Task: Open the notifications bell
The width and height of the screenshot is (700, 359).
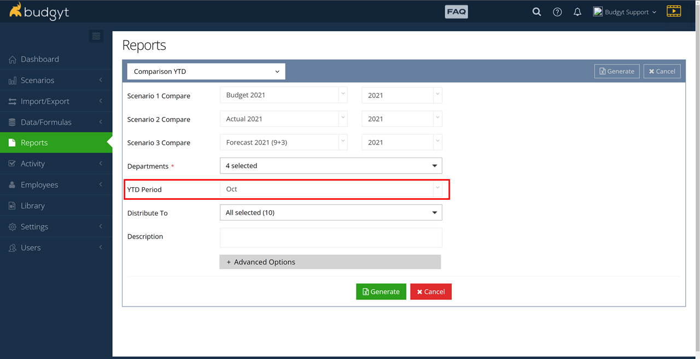Action: (577, 12)
